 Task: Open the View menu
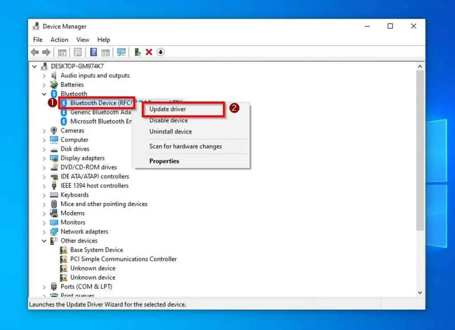tap(83, 40)
